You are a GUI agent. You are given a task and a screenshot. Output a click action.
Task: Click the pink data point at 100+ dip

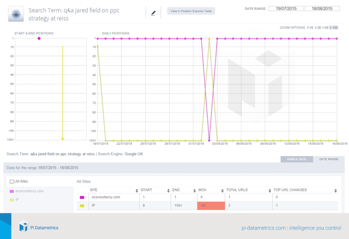click(209, 140)
